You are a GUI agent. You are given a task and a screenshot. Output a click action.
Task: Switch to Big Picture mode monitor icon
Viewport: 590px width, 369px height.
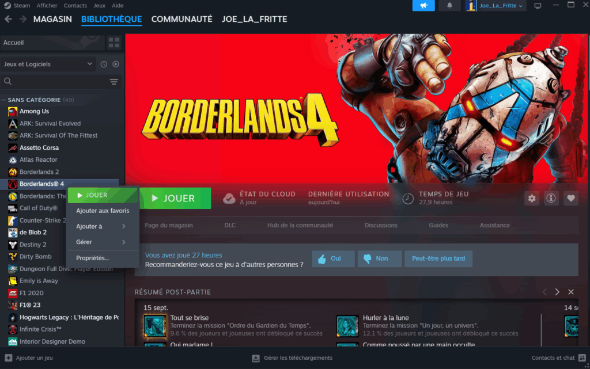coord(538,6)
